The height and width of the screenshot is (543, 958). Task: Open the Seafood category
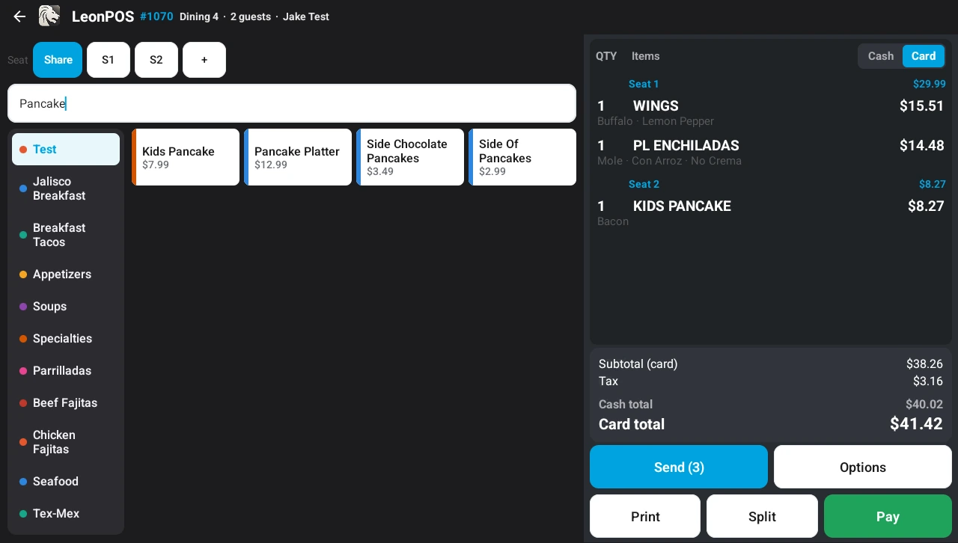66,482
